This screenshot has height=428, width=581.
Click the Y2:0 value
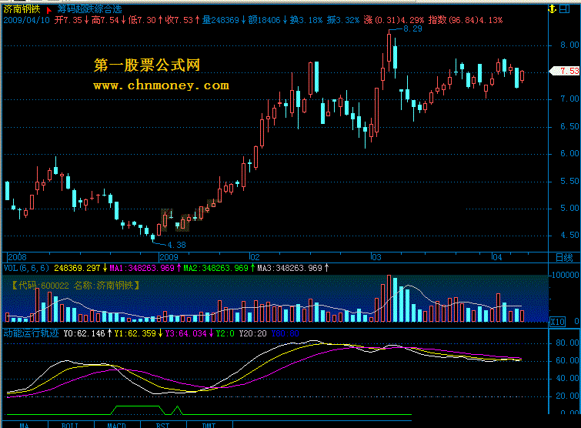tap(225, 333)
